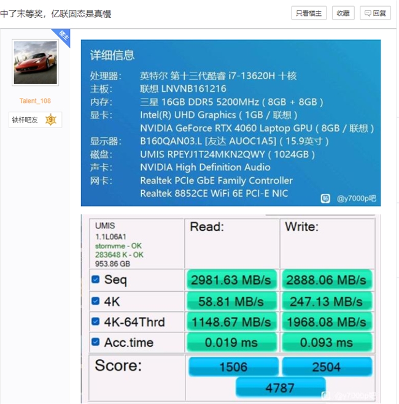Click the Realtek PCIe GbE Family Controller line
This screenshot has width=399, height=404.
click(217, 181)
